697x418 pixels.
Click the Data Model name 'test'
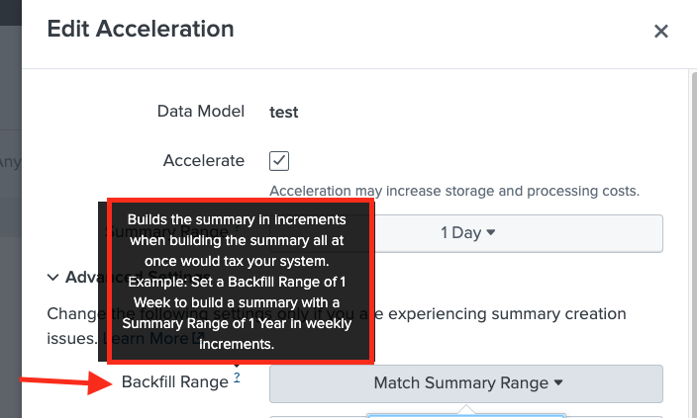284,112
